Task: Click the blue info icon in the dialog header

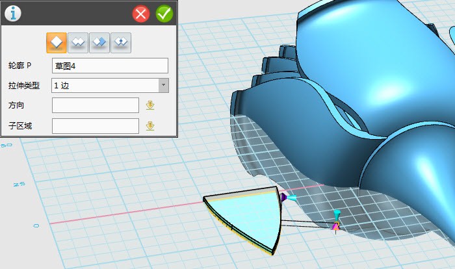Action: click(13, 13)
